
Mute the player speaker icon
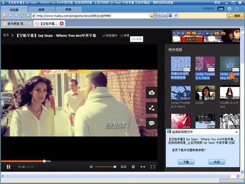click(x=91, y=167)
